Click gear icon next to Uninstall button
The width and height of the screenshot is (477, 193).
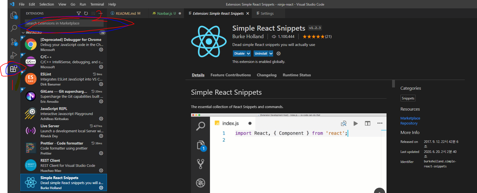click(278, 53)
